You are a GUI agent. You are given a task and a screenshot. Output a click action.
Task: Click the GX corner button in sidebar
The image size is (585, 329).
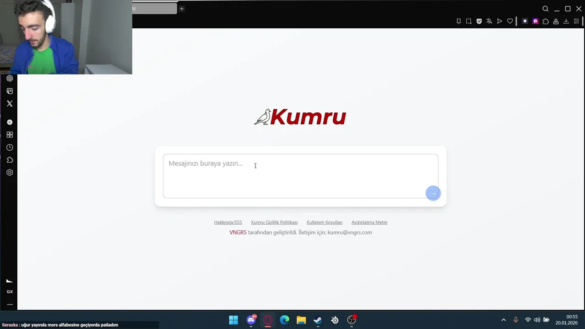coord(10,292)
